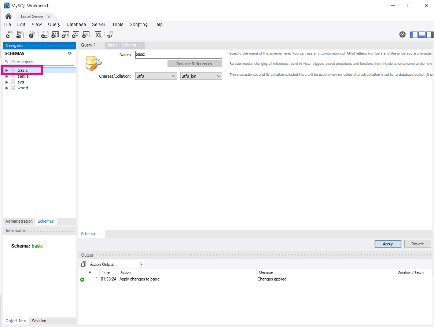Open the object inspector icon

click(x=32, y=34)
